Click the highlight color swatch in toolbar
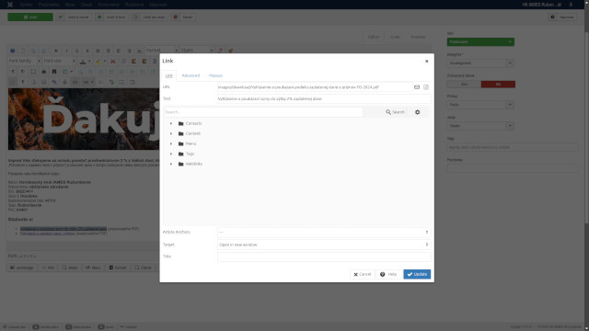Viewport: 589px width, 331px height. coord(98,61)
